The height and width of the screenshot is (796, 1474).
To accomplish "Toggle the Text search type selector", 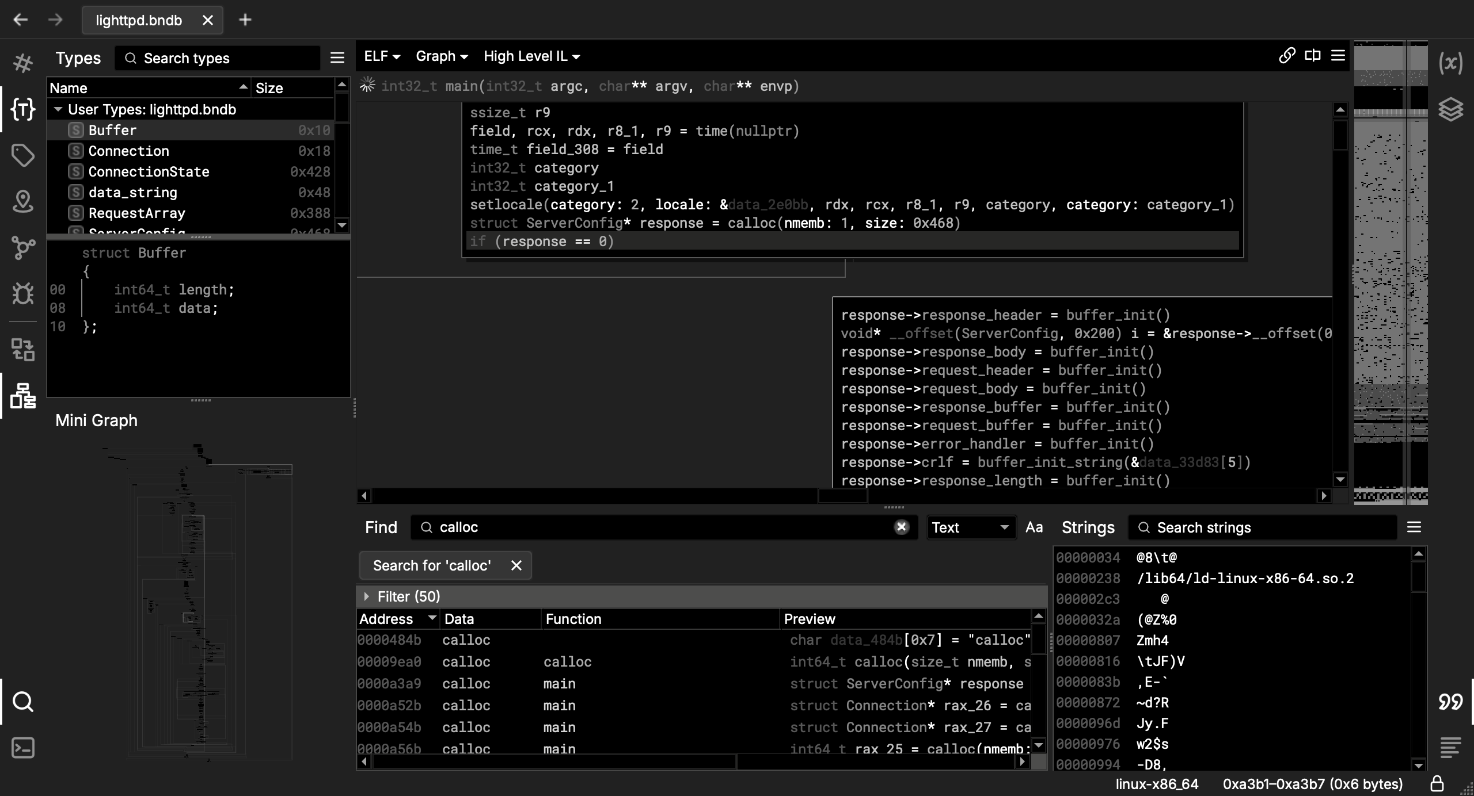I will point(968,527).
